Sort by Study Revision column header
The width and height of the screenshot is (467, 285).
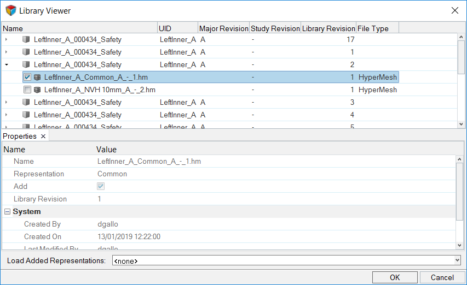(275, 28)
